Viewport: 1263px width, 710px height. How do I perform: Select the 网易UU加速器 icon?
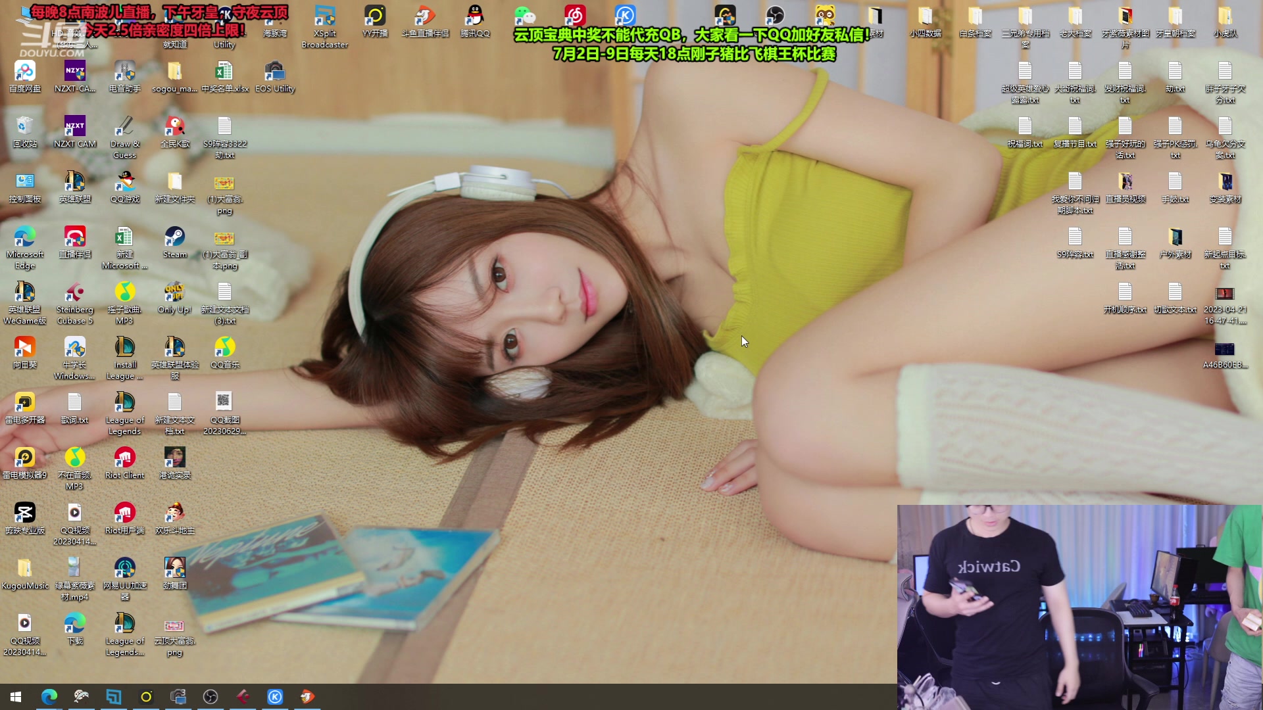(x=124, y=569)
